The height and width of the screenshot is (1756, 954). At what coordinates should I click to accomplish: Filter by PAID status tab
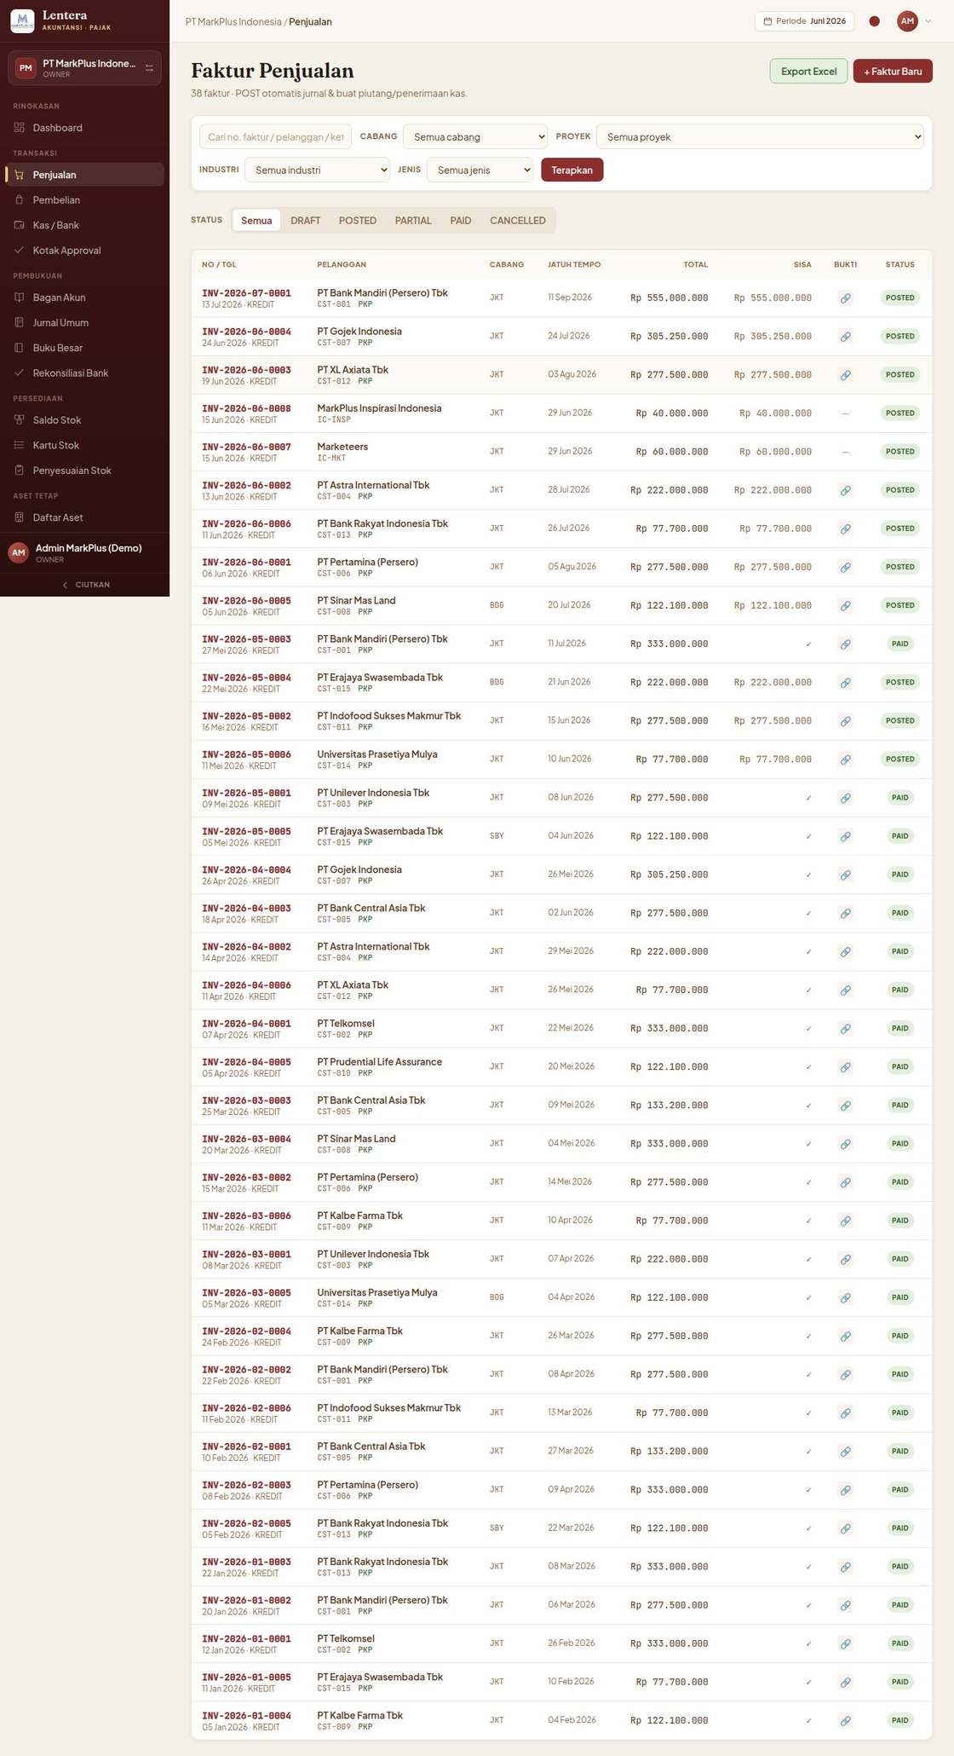(x=461, y=220)
